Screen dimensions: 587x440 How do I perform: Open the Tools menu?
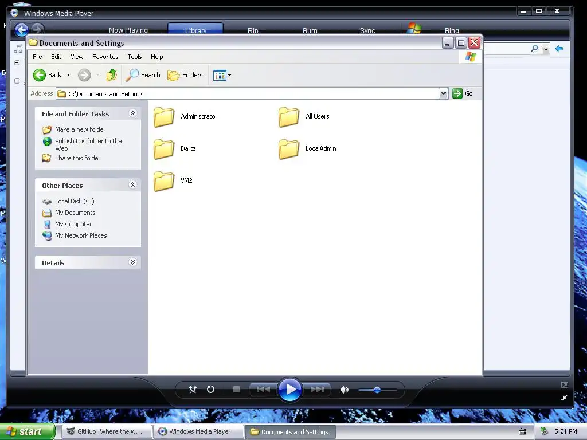[x=134, y=57]
